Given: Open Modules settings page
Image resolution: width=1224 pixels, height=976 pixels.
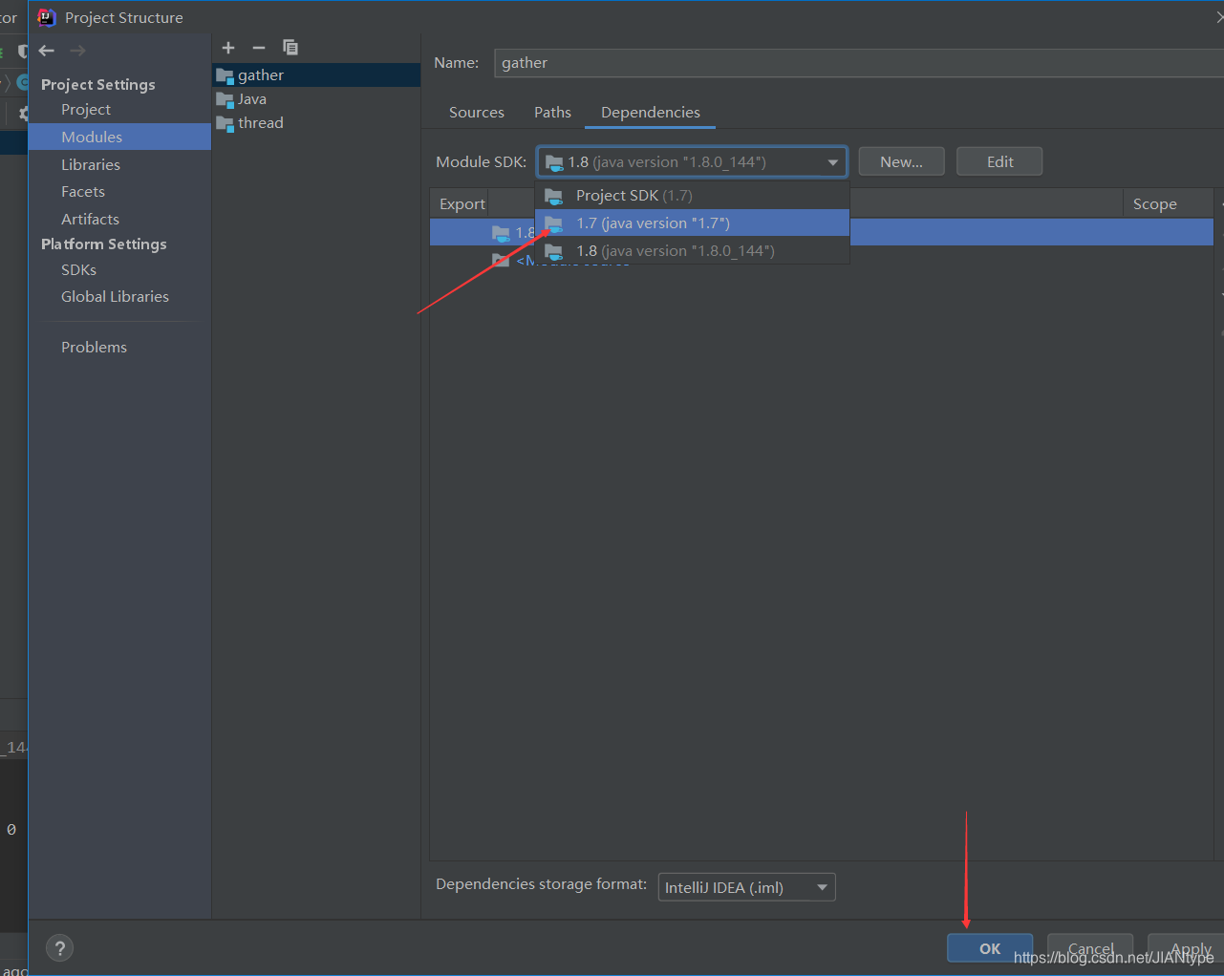Looking at the screenshot, I should (119, 137).
